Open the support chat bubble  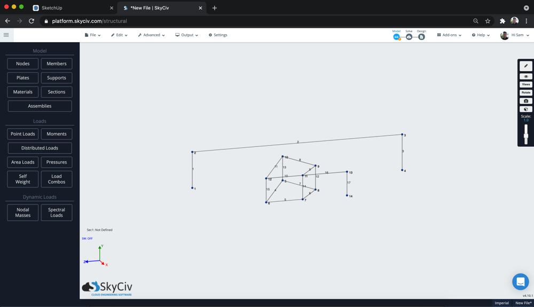520,281
